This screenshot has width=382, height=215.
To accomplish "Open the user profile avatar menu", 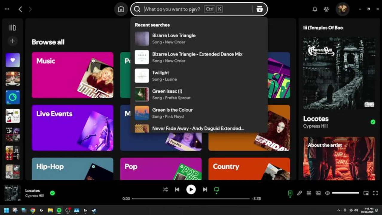I will click(342, 9).
